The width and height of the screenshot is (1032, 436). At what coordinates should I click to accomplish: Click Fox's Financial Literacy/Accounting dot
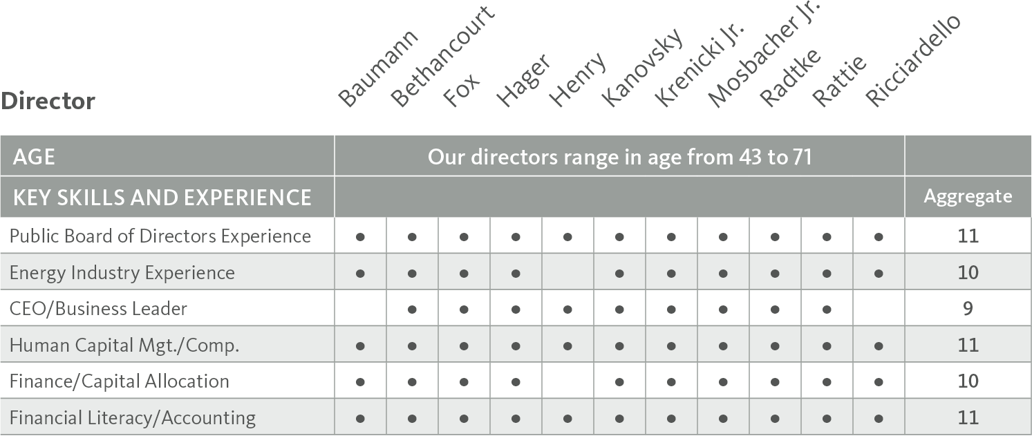coord(464,418)
